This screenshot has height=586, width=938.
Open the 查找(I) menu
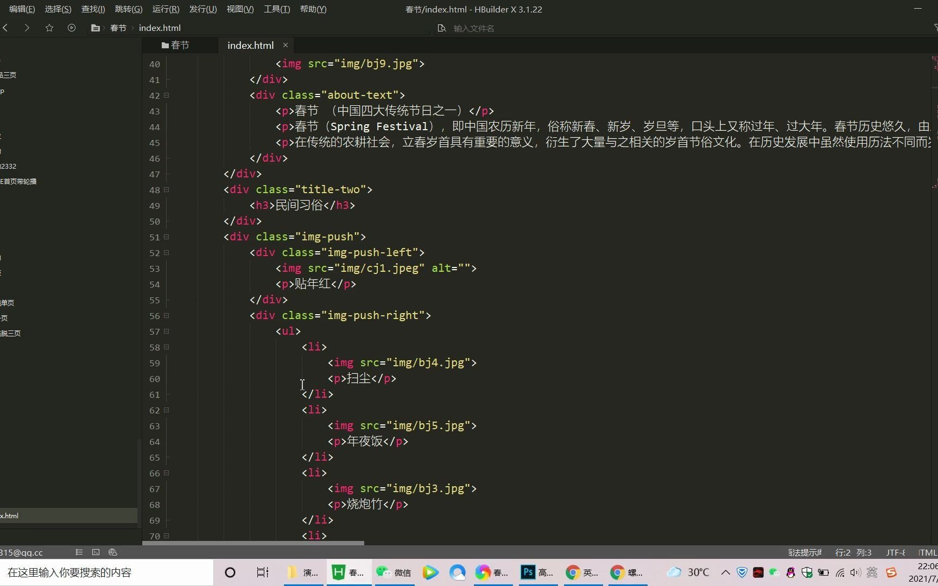pos(93,9)
